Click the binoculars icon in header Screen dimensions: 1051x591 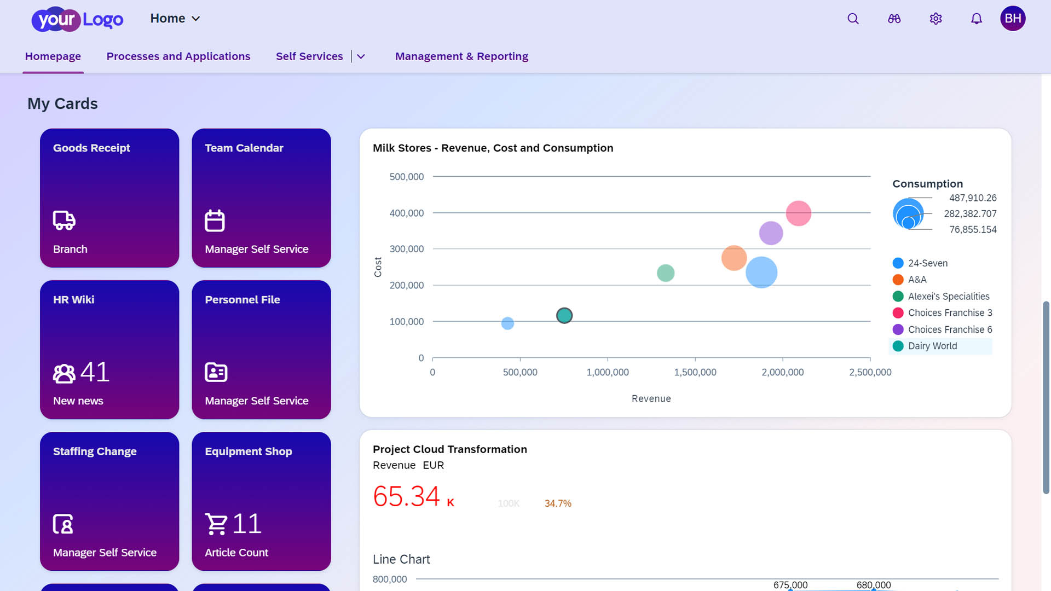pos(894,19)
